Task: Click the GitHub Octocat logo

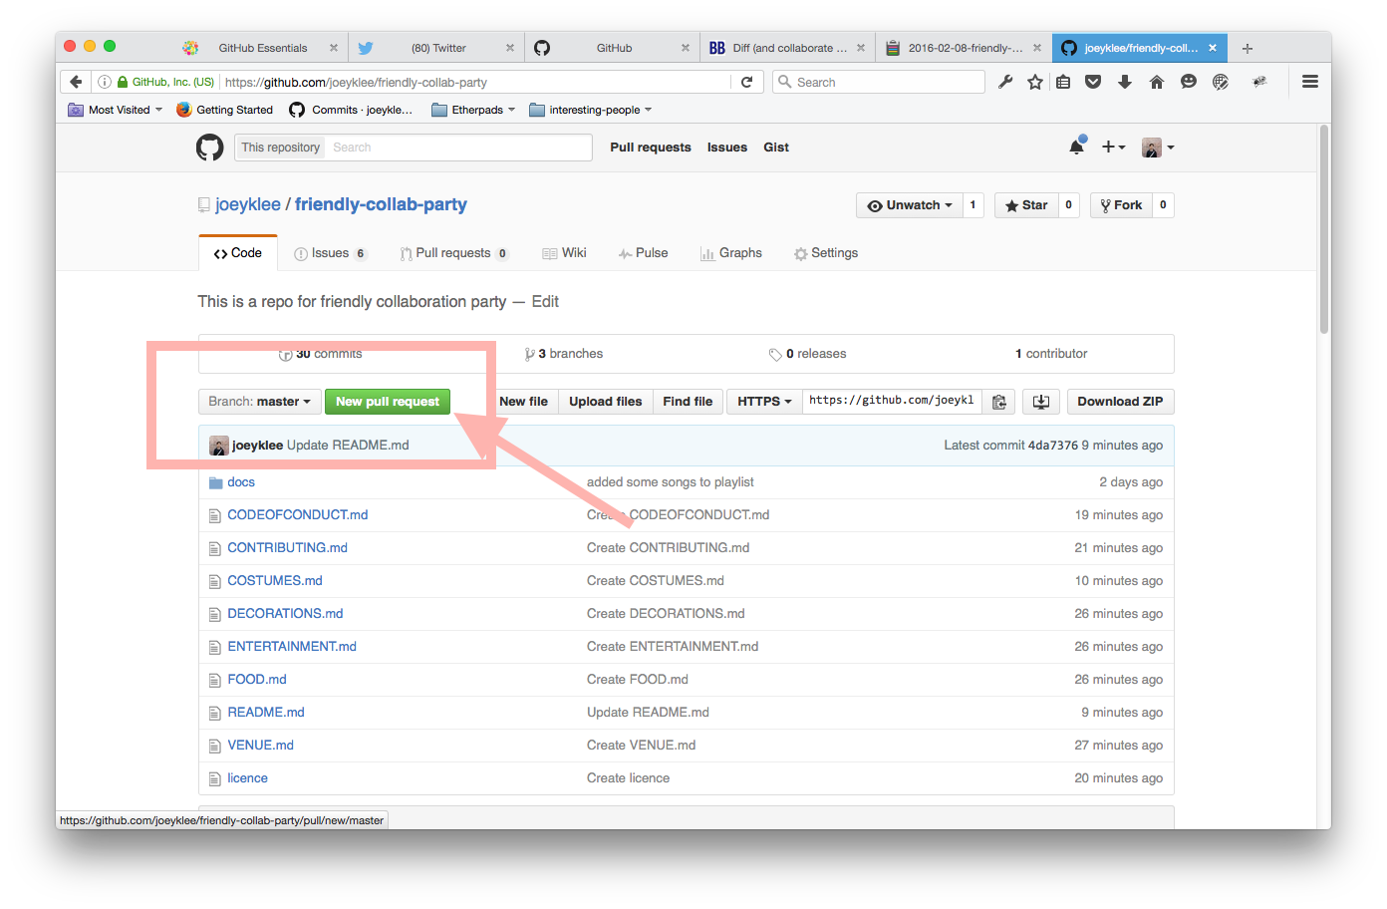Action: [x=209, y=148]
